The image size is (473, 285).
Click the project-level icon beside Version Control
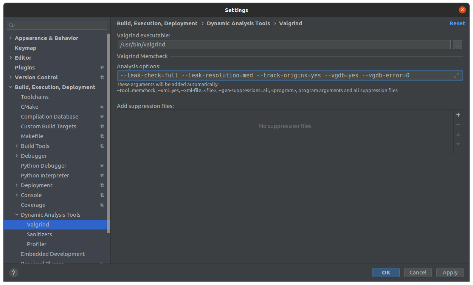click(102, 77)
